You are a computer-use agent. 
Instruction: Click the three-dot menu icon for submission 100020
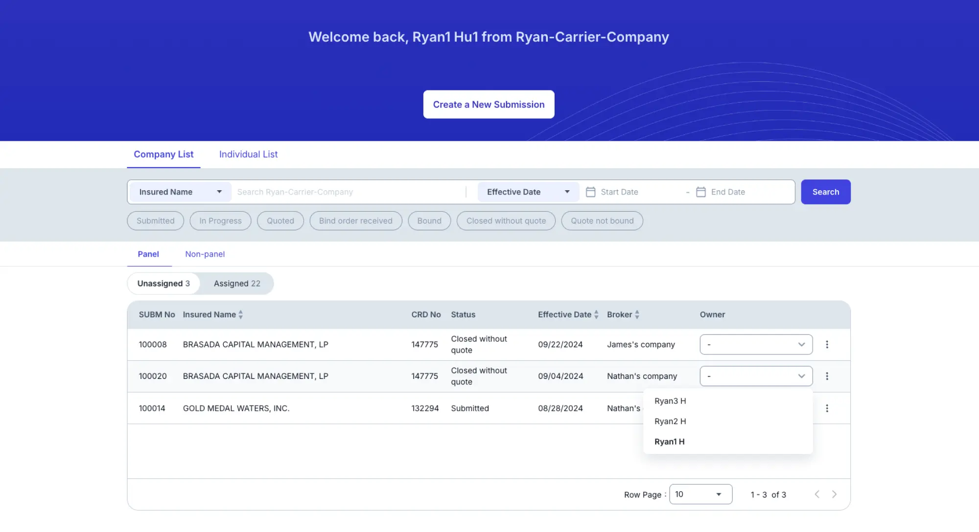pos(828,376)
